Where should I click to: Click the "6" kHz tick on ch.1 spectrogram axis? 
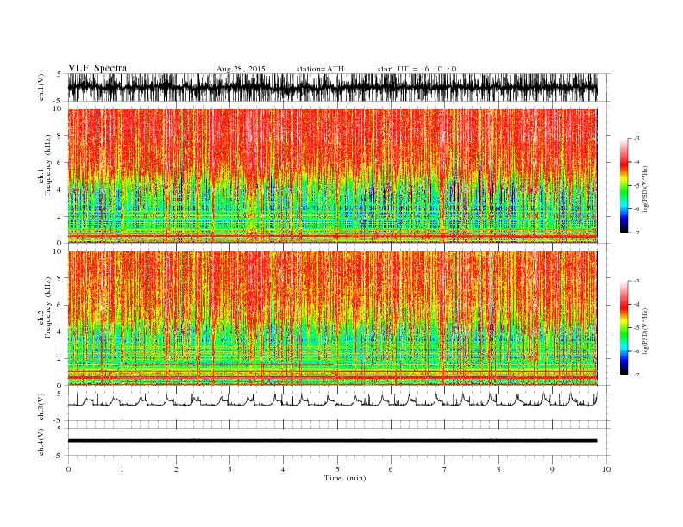(60, 163)
